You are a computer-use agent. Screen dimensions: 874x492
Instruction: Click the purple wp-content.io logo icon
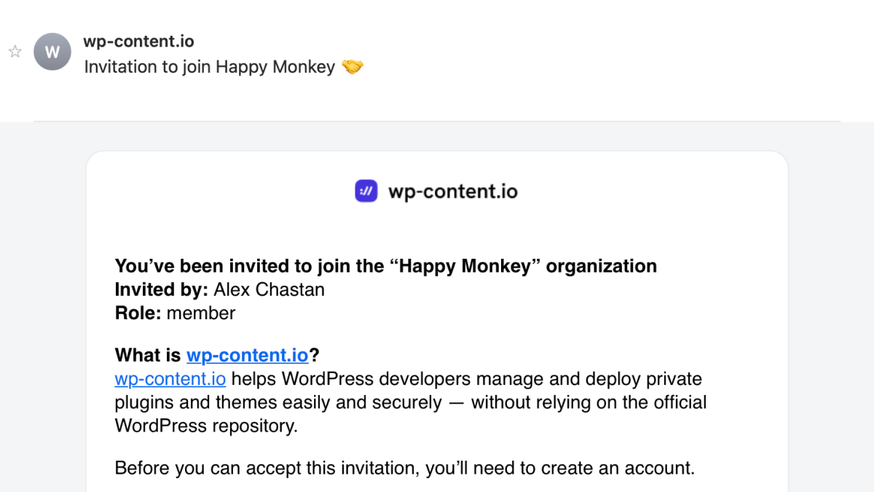click(x=366, y=192)
